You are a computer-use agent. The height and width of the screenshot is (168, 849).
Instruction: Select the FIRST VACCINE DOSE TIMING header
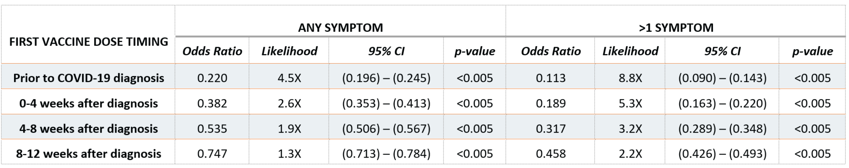pos(88,42)
